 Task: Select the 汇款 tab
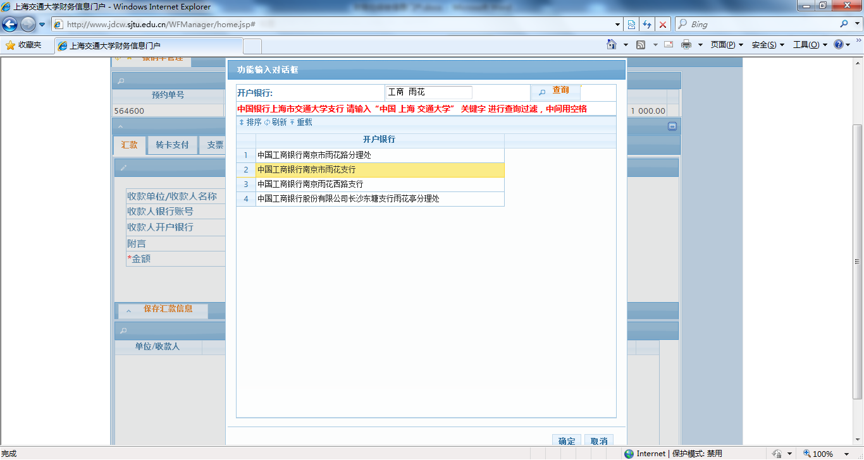pyautogui.click(x=129, y=145)
